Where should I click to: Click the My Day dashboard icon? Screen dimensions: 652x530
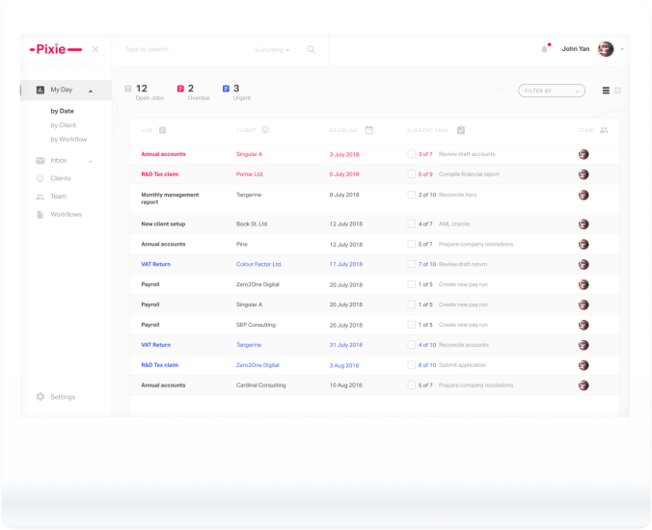(x=41, y=90)
